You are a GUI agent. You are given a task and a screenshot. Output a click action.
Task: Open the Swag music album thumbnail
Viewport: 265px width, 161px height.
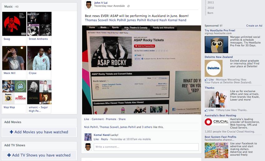point(14,24)
